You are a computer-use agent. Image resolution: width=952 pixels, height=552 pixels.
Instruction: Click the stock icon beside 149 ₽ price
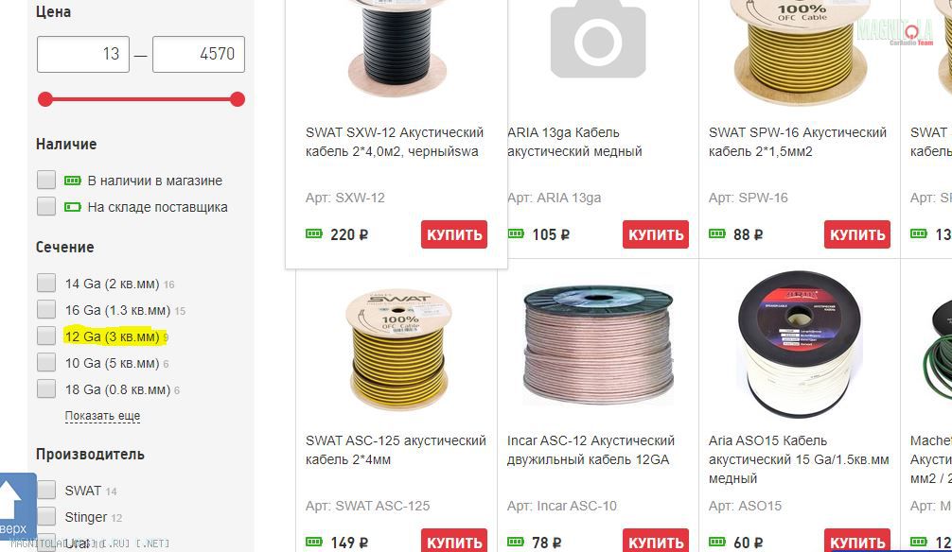pyautogui.click(x=314, y=542)
